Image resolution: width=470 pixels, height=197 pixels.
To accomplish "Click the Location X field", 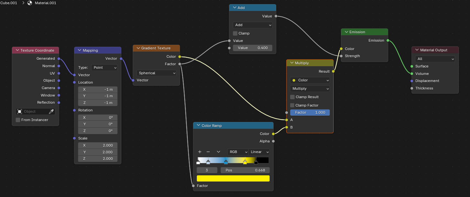I will [x=98, y=89].
